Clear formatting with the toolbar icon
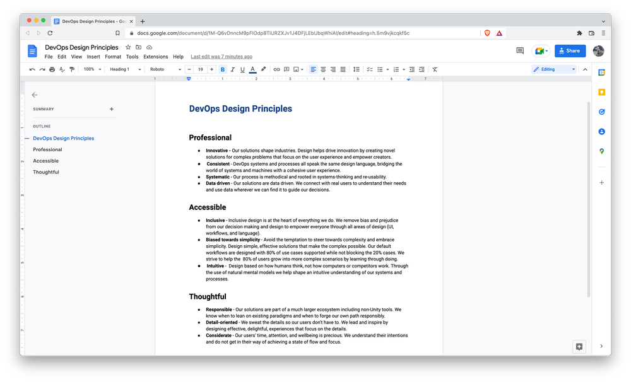Screen dimensions: 631x382 (x=435, y=69)
